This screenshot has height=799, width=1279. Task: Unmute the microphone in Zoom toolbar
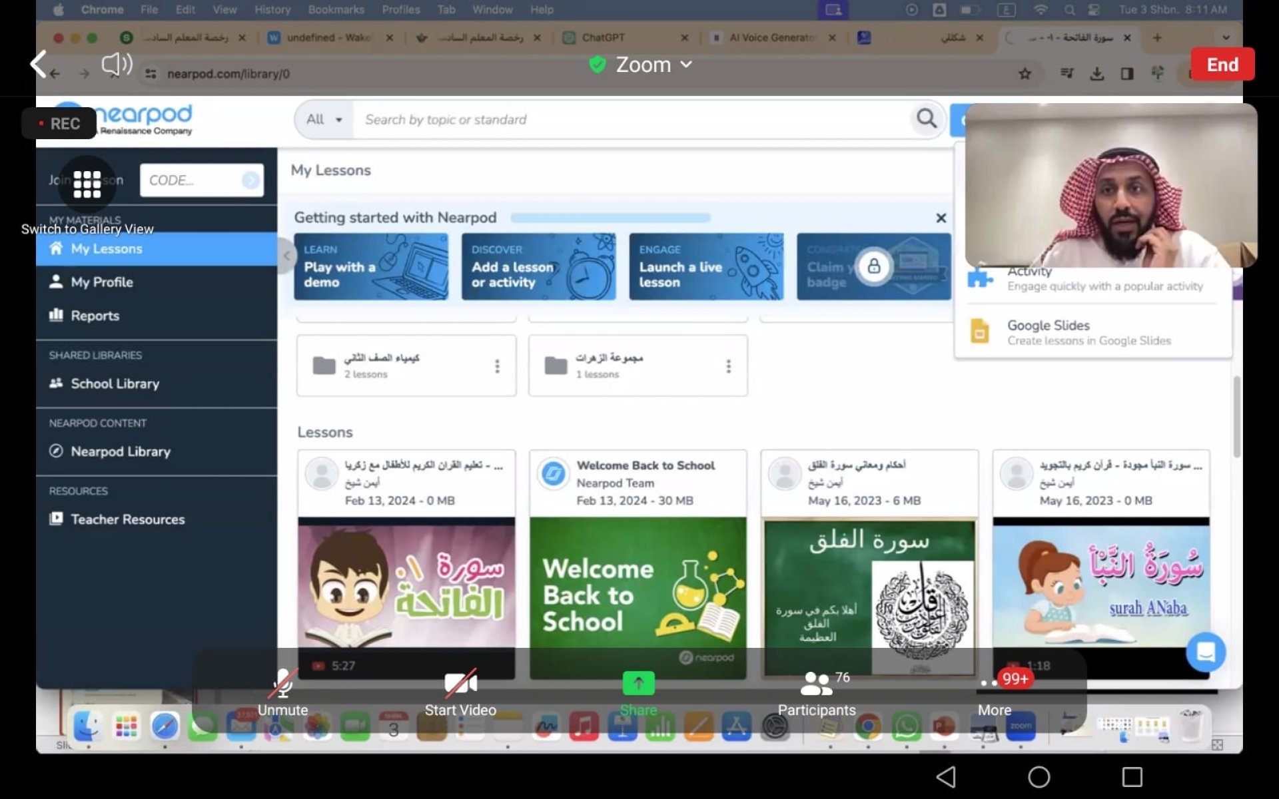coord(283,694)
